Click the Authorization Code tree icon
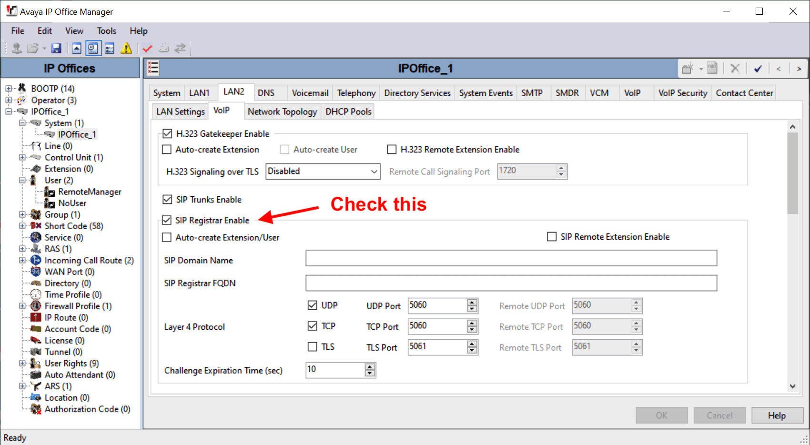 pyautogui.click(x=36, y=409)
